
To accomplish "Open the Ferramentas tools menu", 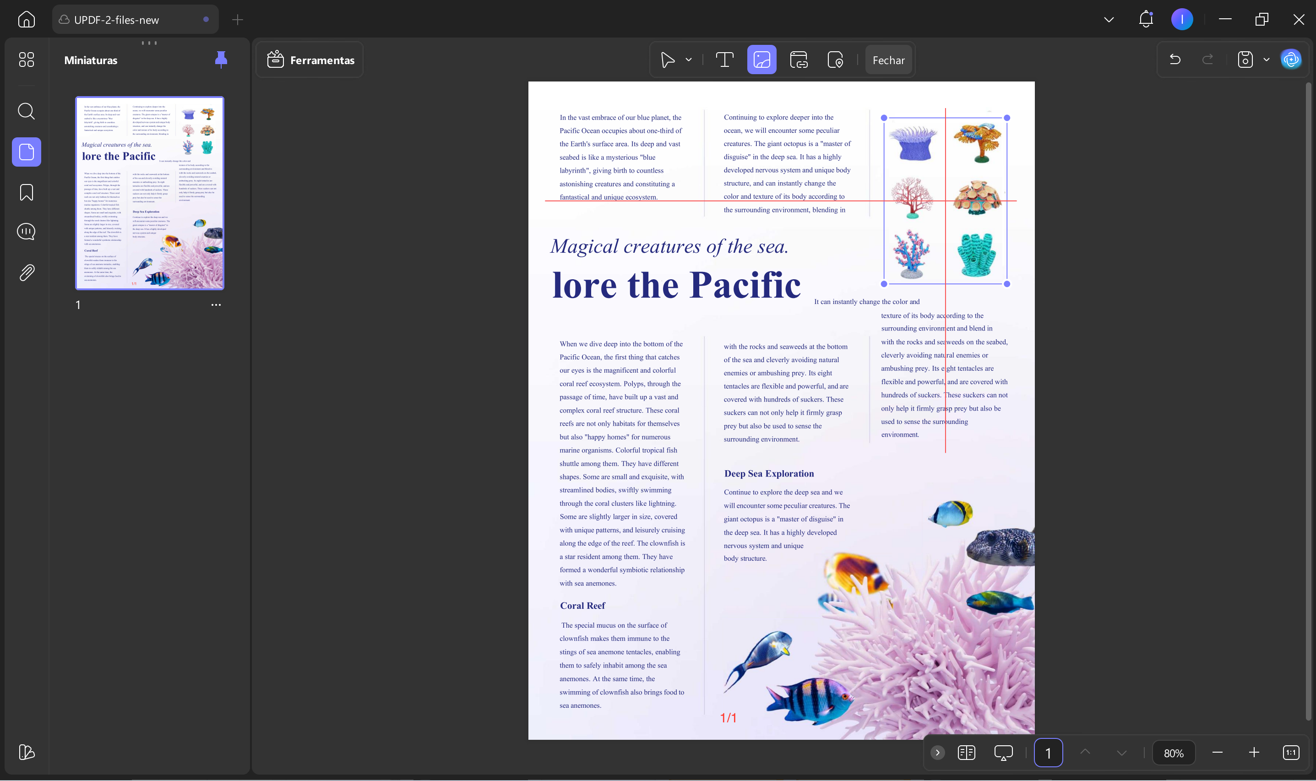I will click(x=310, y=60).
